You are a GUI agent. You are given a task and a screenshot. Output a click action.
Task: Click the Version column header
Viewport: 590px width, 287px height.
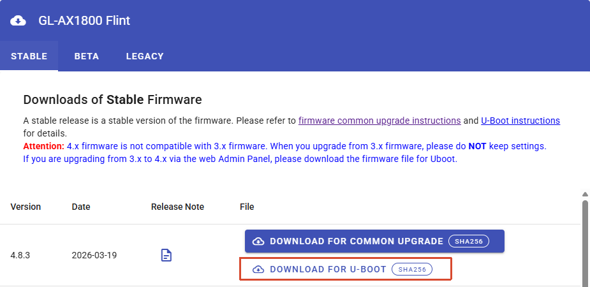point(26,207)
